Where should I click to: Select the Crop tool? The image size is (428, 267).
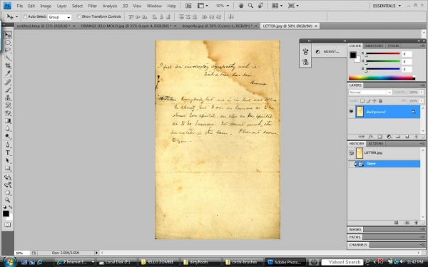pyautogui.click(x=8, y=66)
